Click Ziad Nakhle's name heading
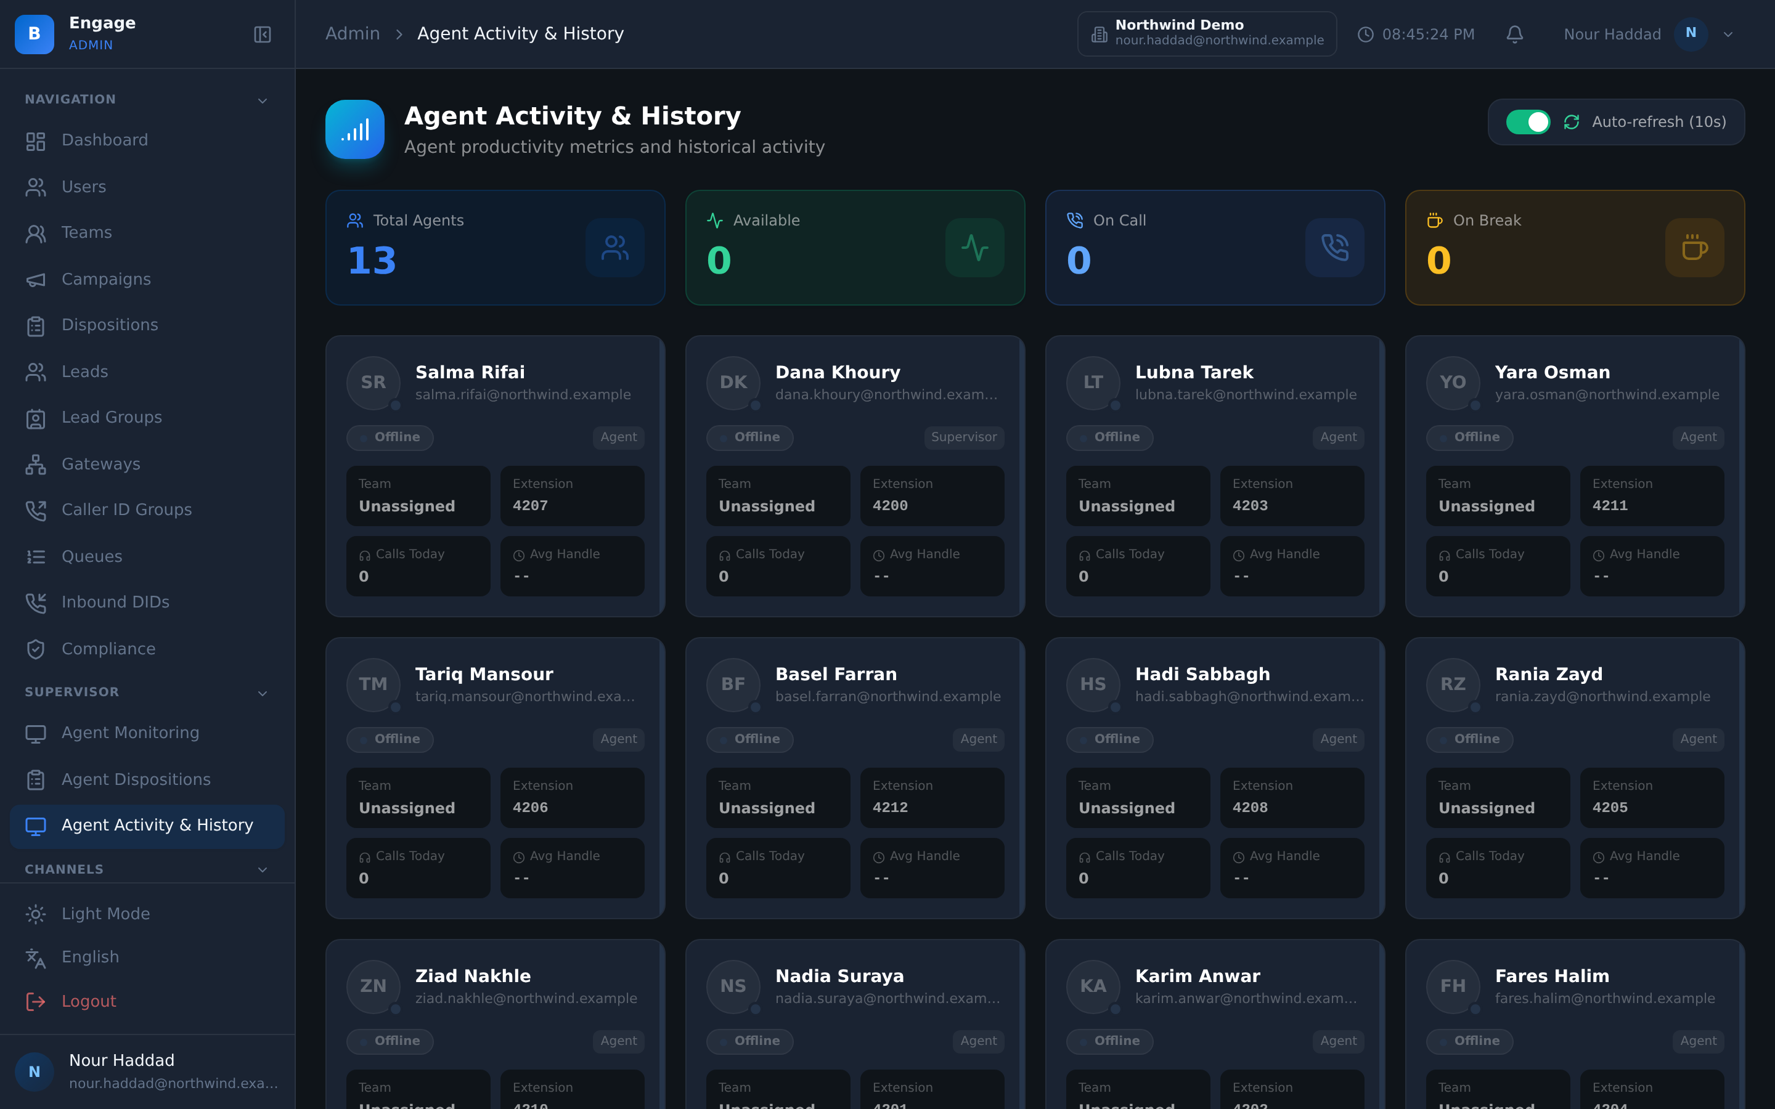 click(473, 977)
